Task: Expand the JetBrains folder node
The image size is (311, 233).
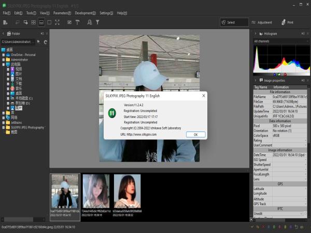Action: pyautogui.click(x=4, y=123)
